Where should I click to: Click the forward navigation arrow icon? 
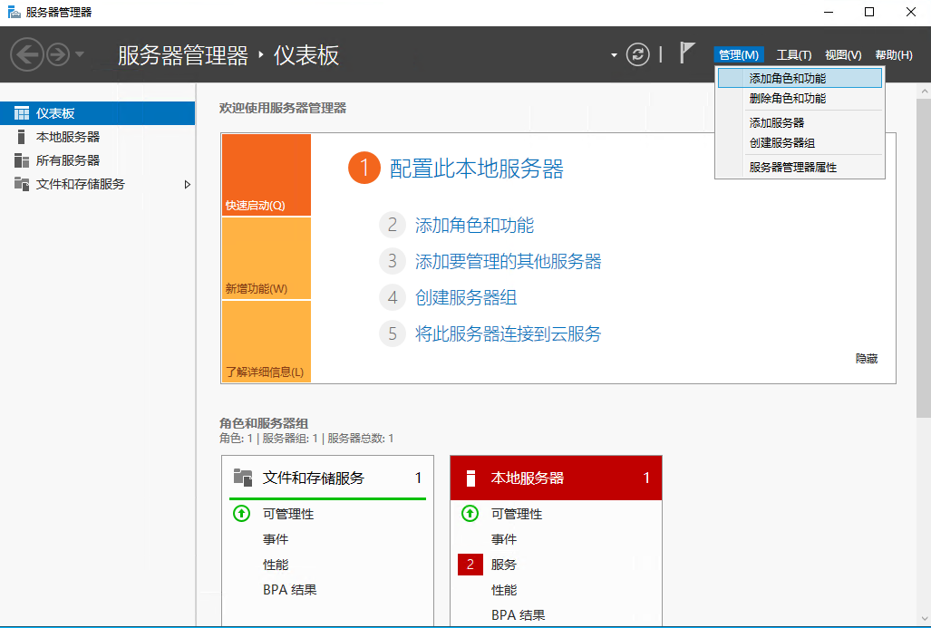(x=58, y=55)
